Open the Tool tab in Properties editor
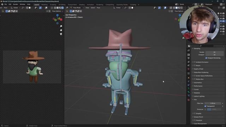 [x=189, y=50]
